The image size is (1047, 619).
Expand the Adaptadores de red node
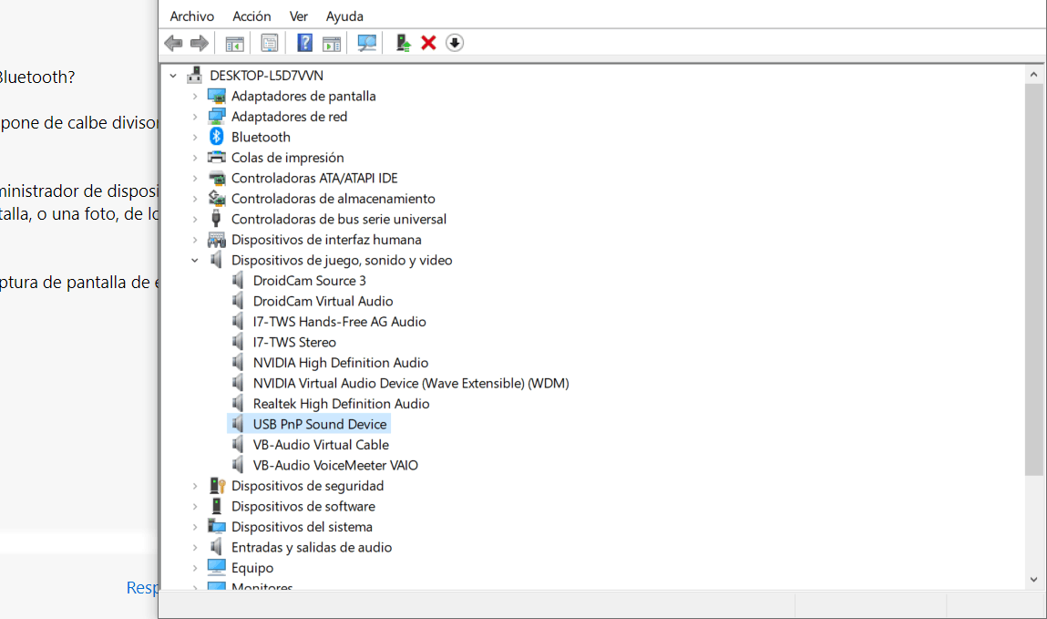click(195, 117)
